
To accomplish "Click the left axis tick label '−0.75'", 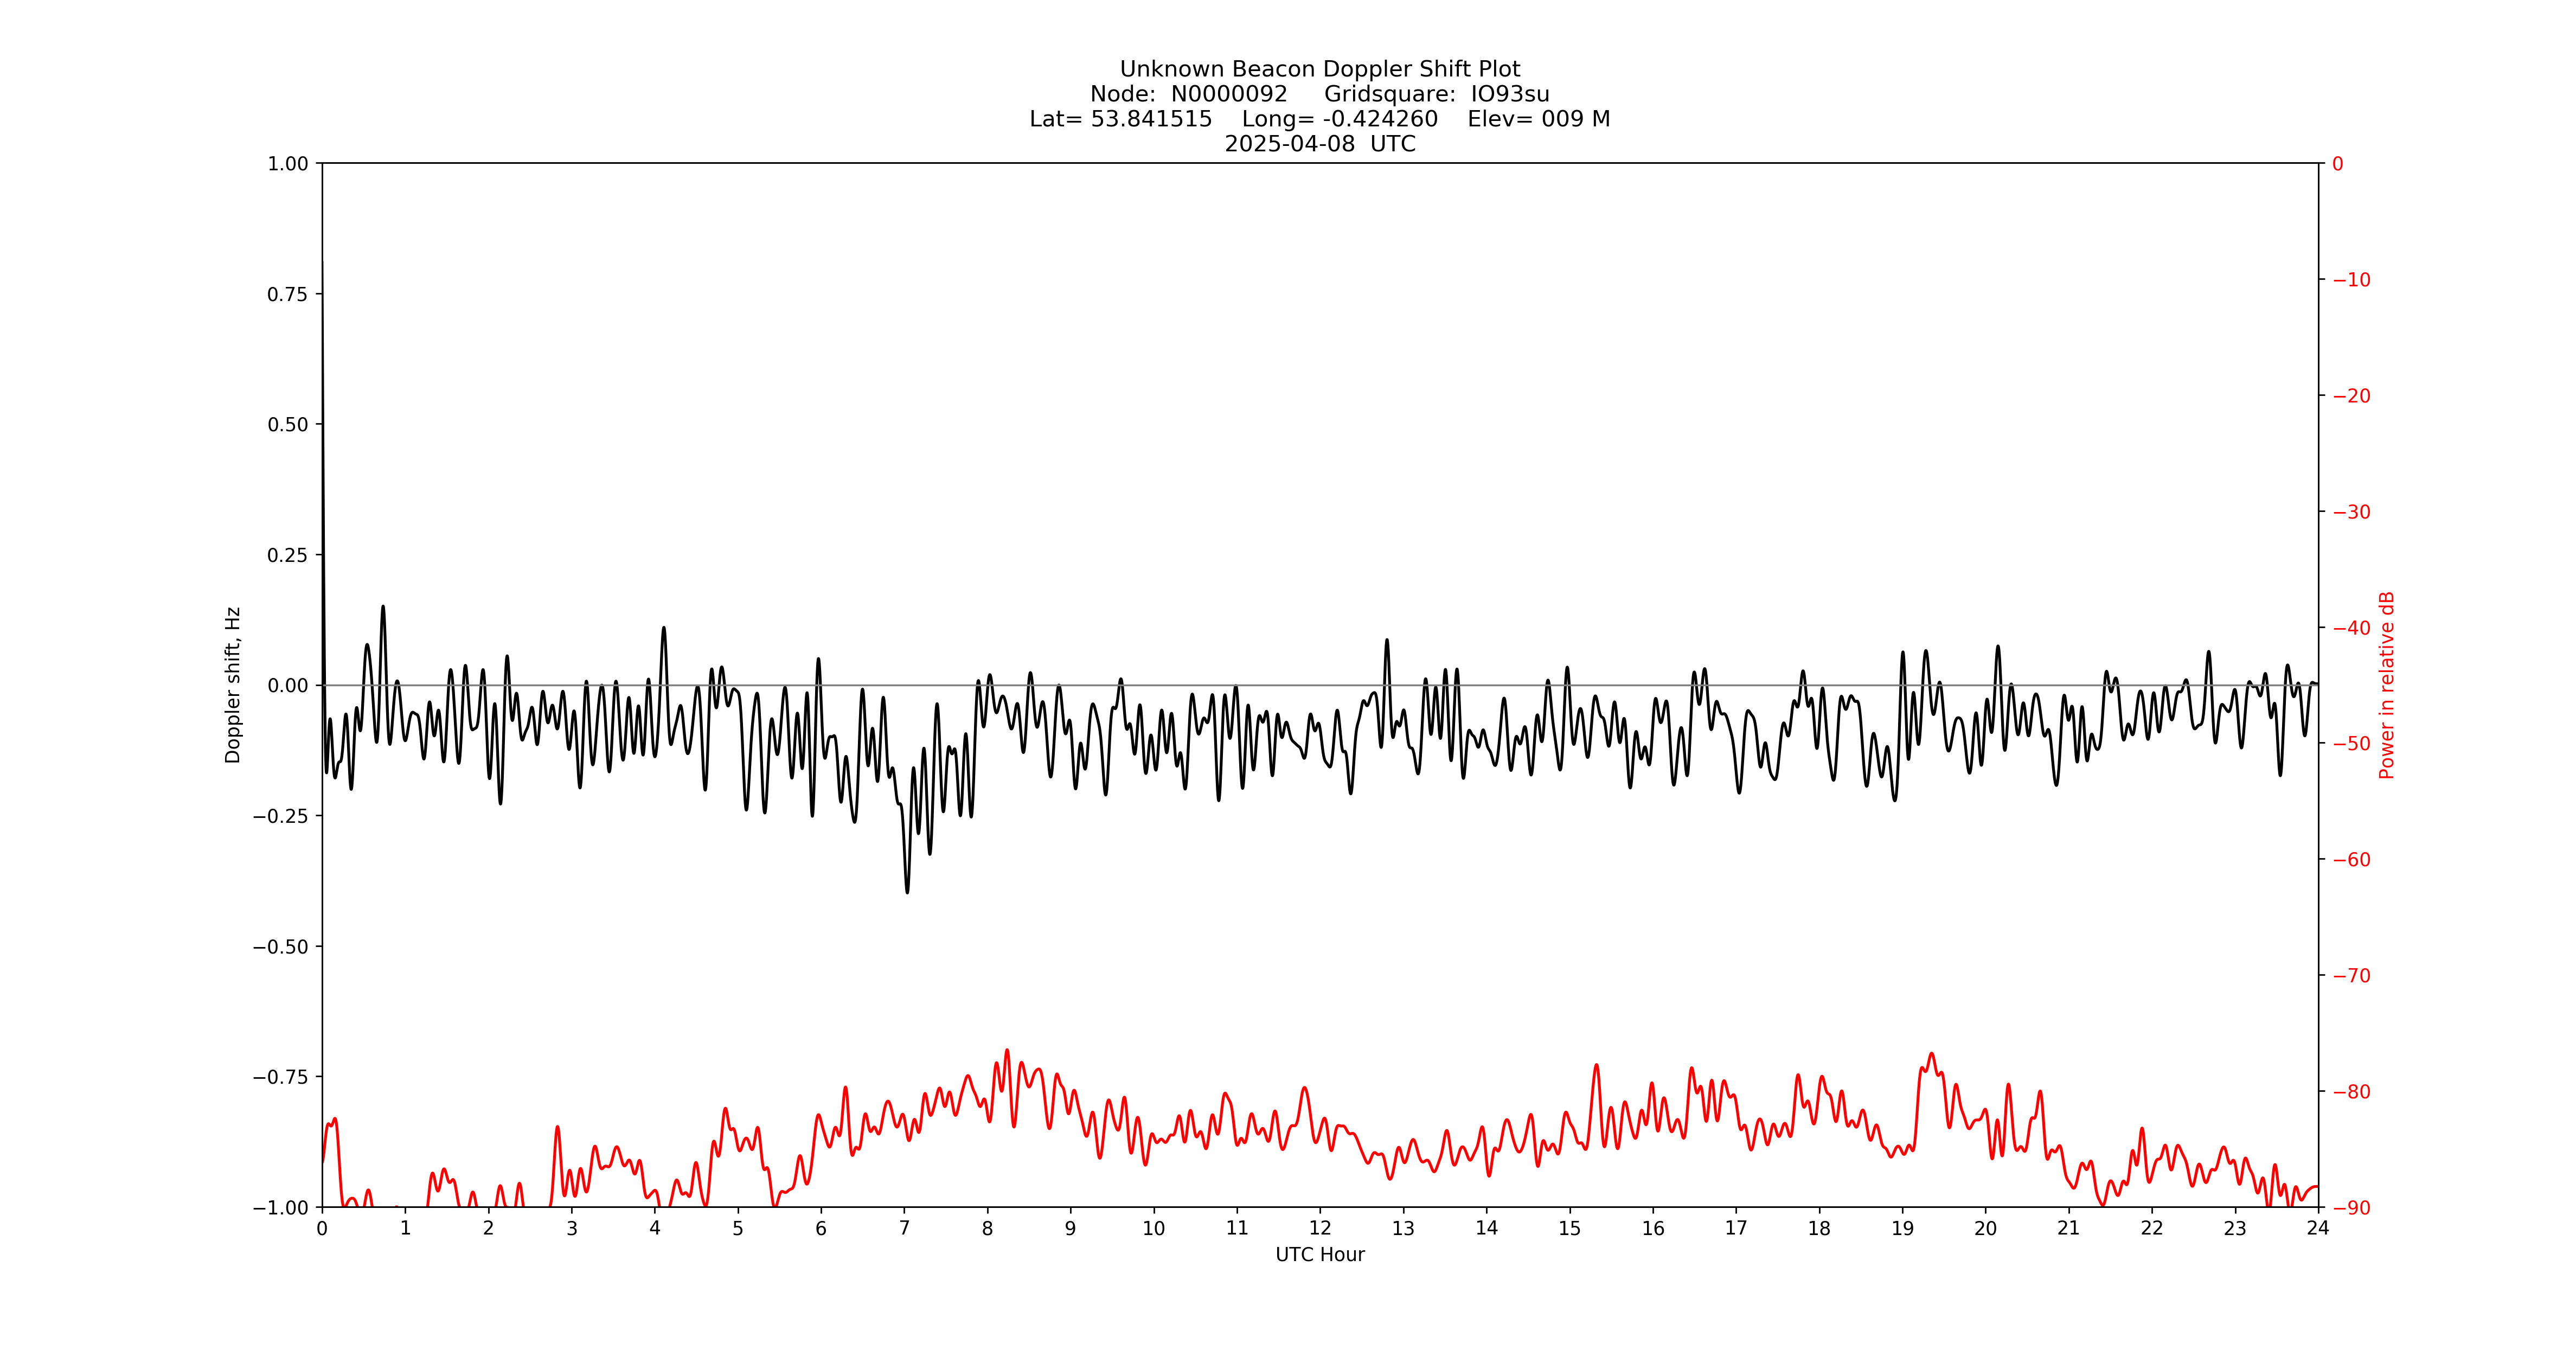I will click(x=280, y=1077).
